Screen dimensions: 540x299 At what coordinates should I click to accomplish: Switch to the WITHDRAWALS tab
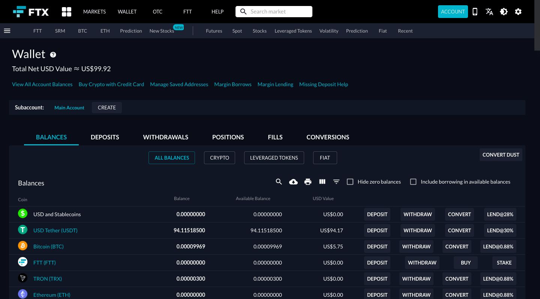coord(166,137)
